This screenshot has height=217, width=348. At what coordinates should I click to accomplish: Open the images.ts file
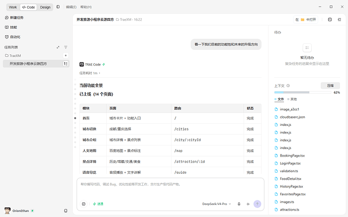point(287,202)
